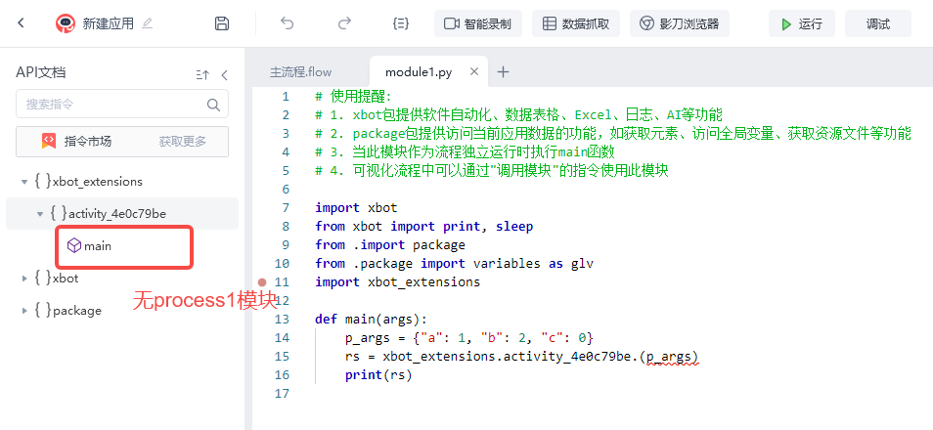Screen dimensions: 933x430
Task: Expand the xbot tree node
Action: point(24,278)
